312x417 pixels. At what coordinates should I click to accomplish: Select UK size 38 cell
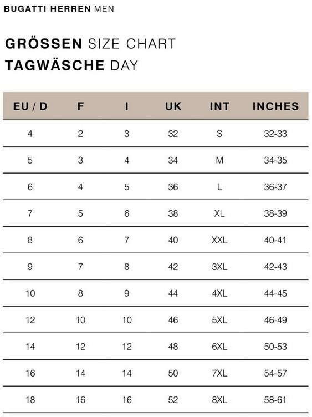173,213
